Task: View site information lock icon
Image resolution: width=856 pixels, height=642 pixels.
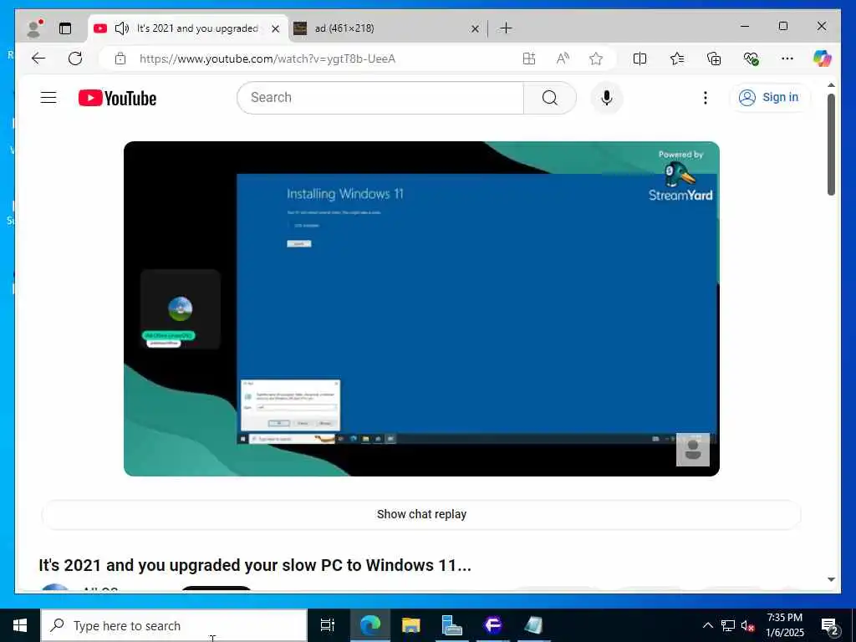Action: coord(120,59)
